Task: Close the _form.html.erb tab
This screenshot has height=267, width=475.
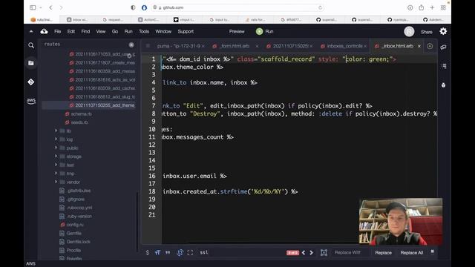Action: (x=257, y=46)
